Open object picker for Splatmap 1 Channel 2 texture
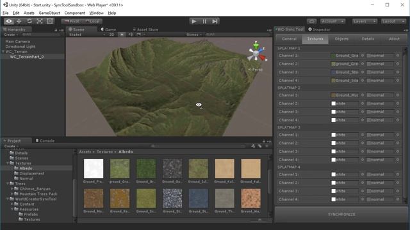 (x=363, y=64)
